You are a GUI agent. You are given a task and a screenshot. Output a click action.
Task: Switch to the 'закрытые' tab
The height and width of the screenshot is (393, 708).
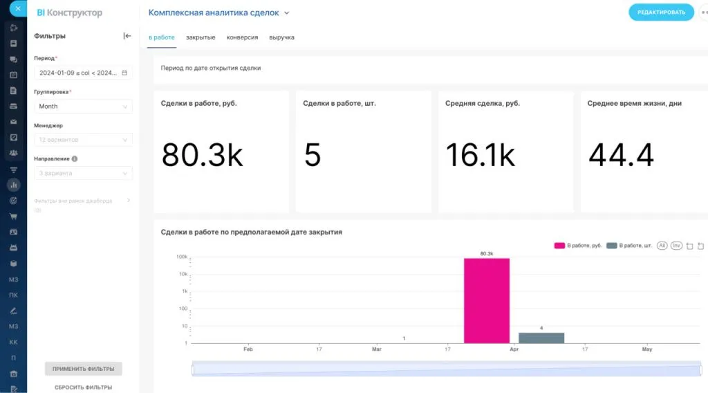coord(201,37)
